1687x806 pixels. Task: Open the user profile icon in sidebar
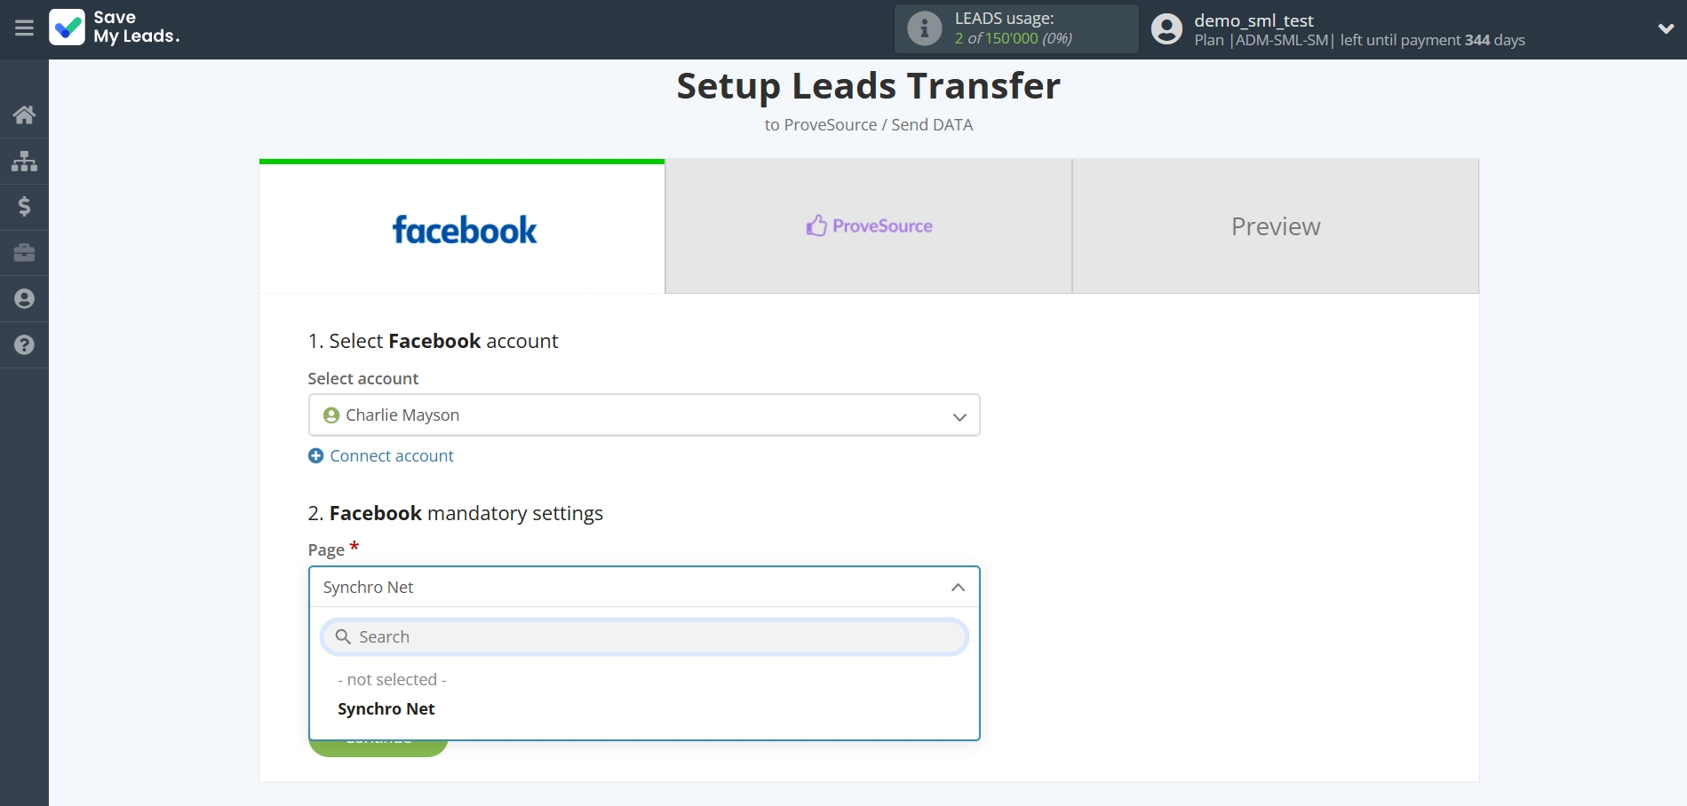(24, 299)
